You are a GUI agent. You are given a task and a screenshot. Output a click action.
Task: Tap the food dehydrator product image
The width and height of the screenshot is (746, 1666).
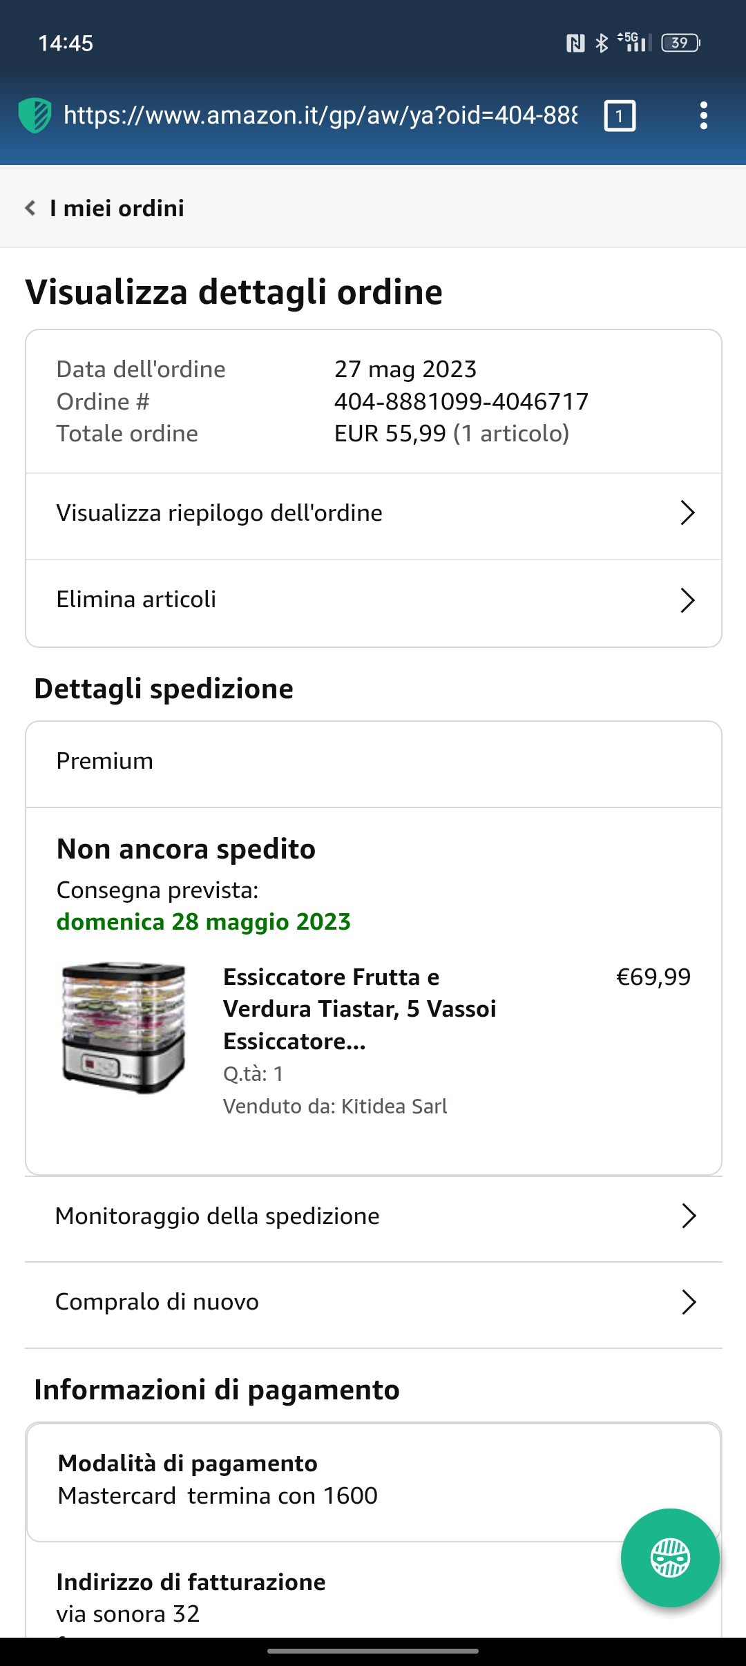124,1027
